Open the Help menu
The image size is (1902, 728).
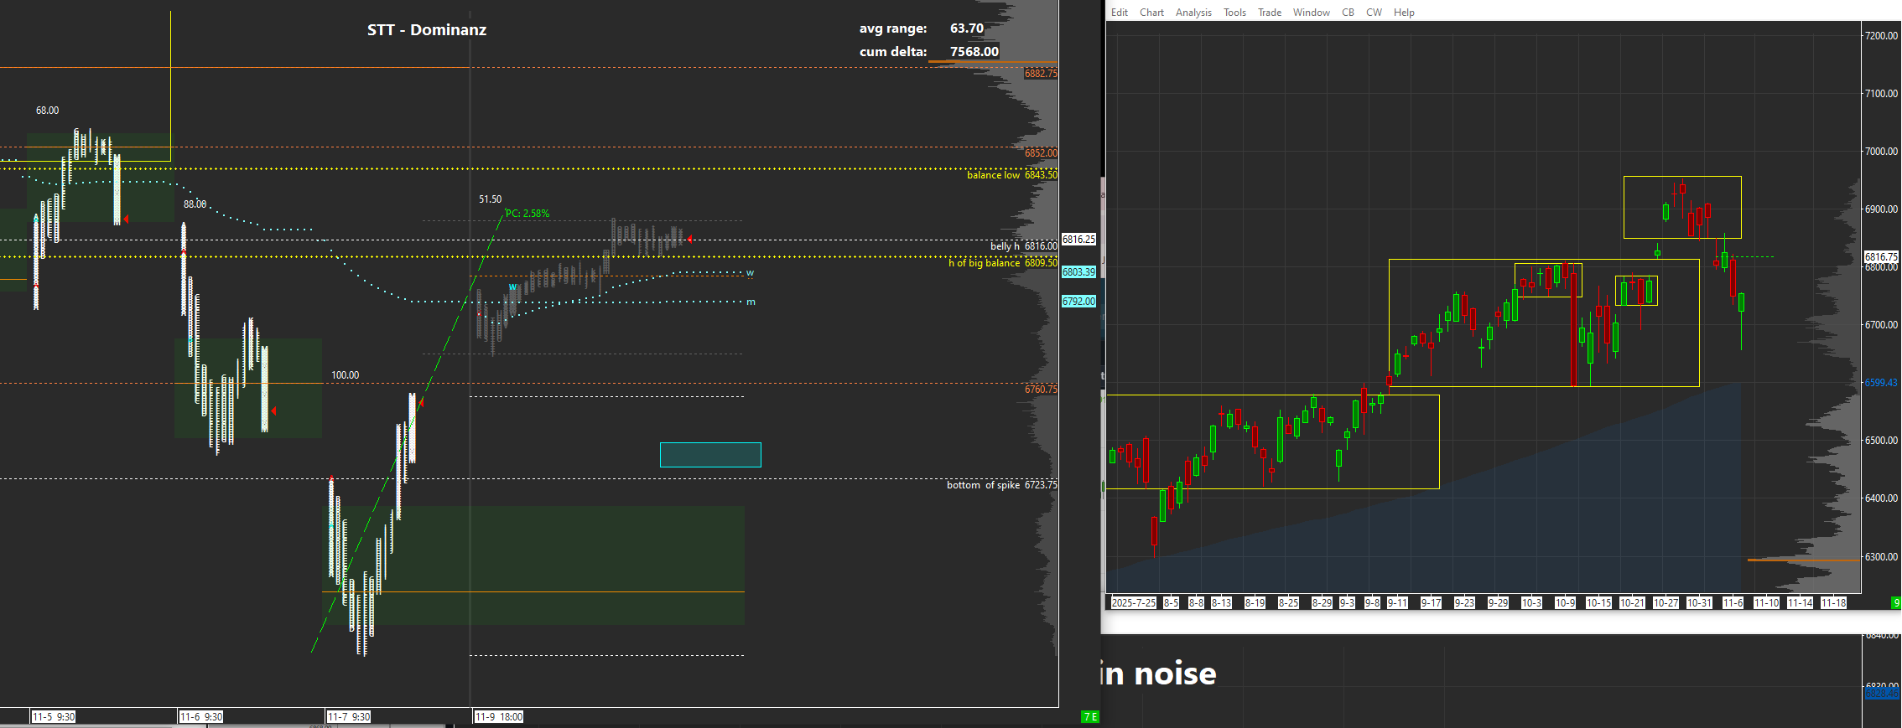pos(1404,13)
